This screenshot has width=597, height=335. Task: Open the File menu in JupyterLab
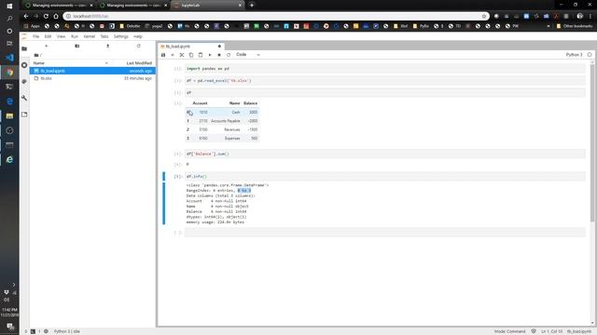[35, 36]
